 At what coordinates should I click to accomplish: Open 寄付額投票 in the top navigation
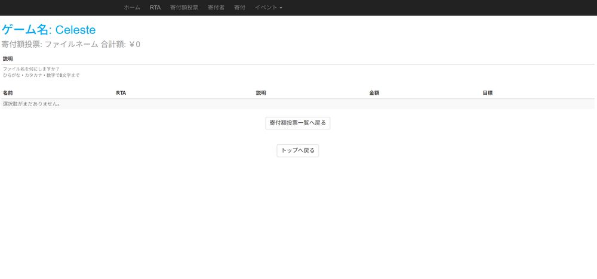[184, 8]
